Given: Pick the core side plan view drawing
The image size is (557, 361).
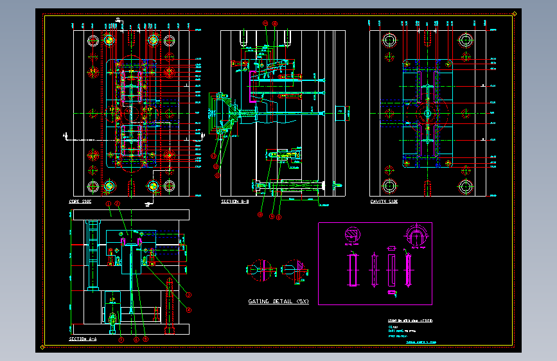Looking at the screenshot, I should (132, 113).
